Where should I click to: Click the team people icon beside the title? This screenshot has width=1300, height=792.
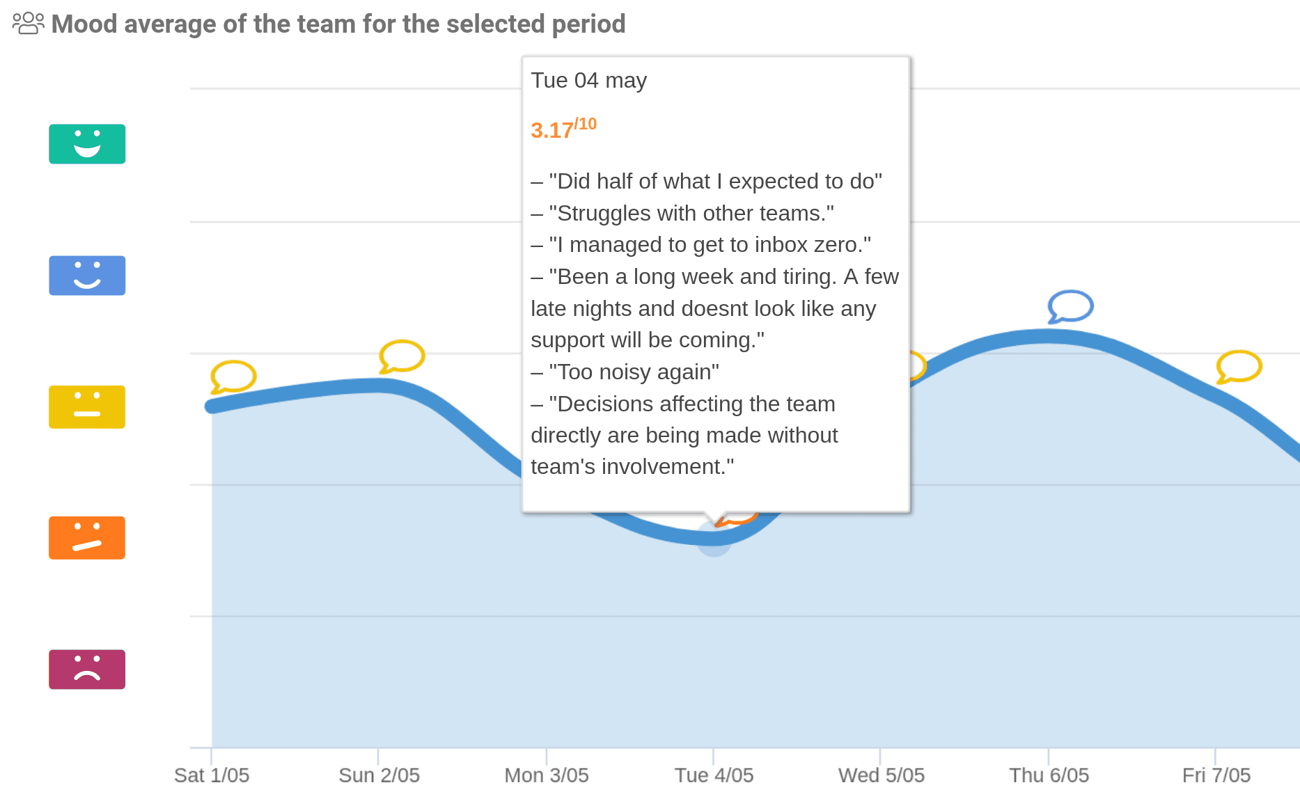[29, 23]
